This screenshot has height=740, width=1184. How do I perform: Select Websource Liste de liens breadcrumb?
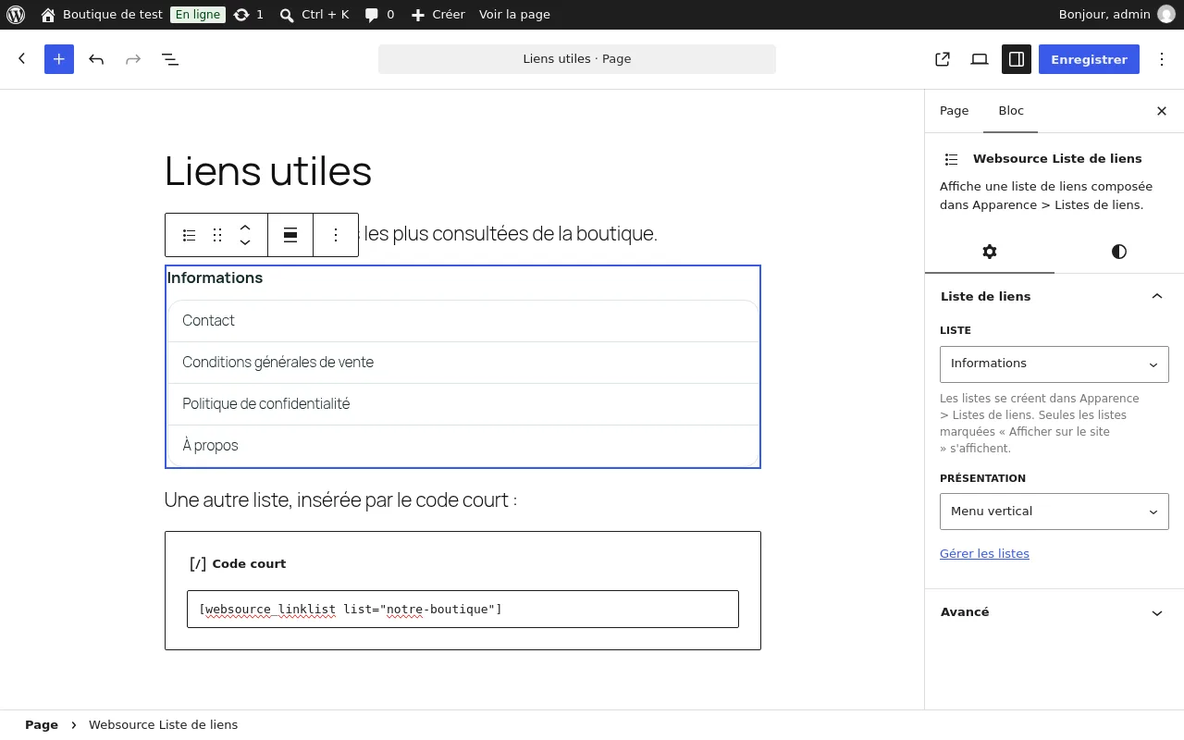point(163,725)
